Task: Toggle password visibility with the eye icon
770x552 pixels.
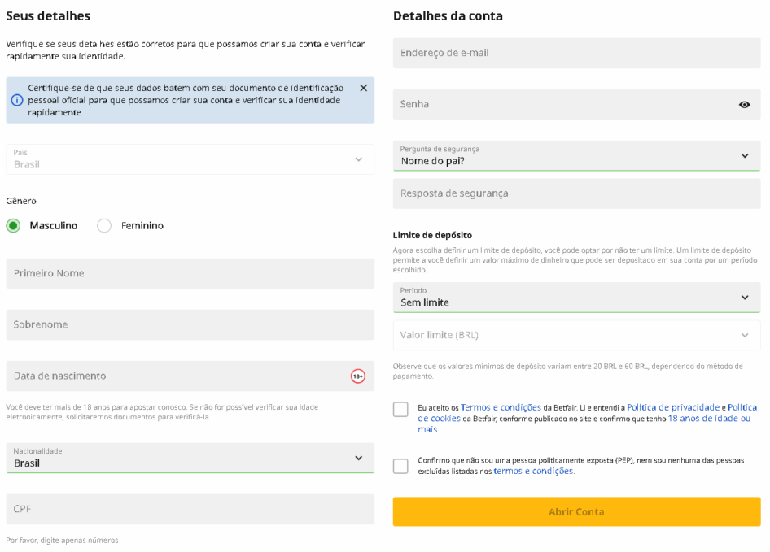Action: 744,104
